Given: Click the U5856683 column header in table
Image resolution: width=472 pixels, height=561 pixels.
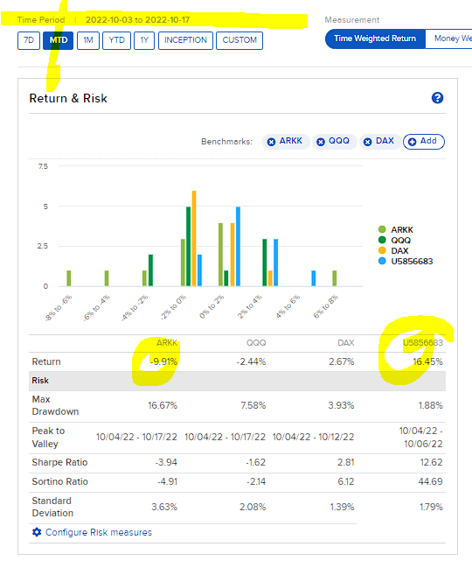Looking at the screenshot, I should (x=423, y=343).
